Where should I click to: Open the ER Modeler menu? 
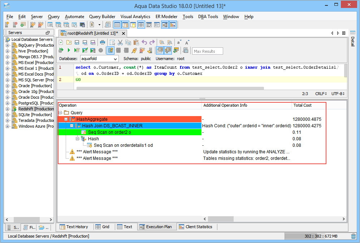pos(166,17)
